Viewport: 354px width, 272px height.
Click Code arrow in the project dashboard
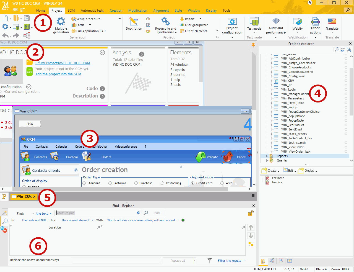click(102, 89)
